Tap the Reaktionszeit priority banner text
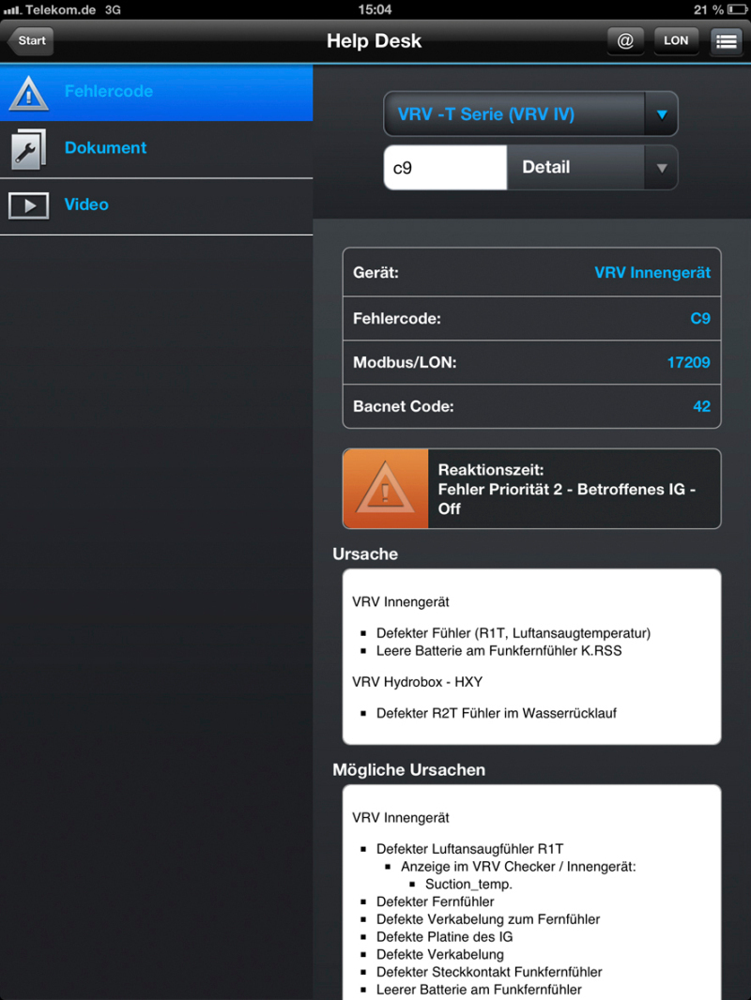This screenshot has width=751, height=1000. pyautogui.click(x=567, y=489)
